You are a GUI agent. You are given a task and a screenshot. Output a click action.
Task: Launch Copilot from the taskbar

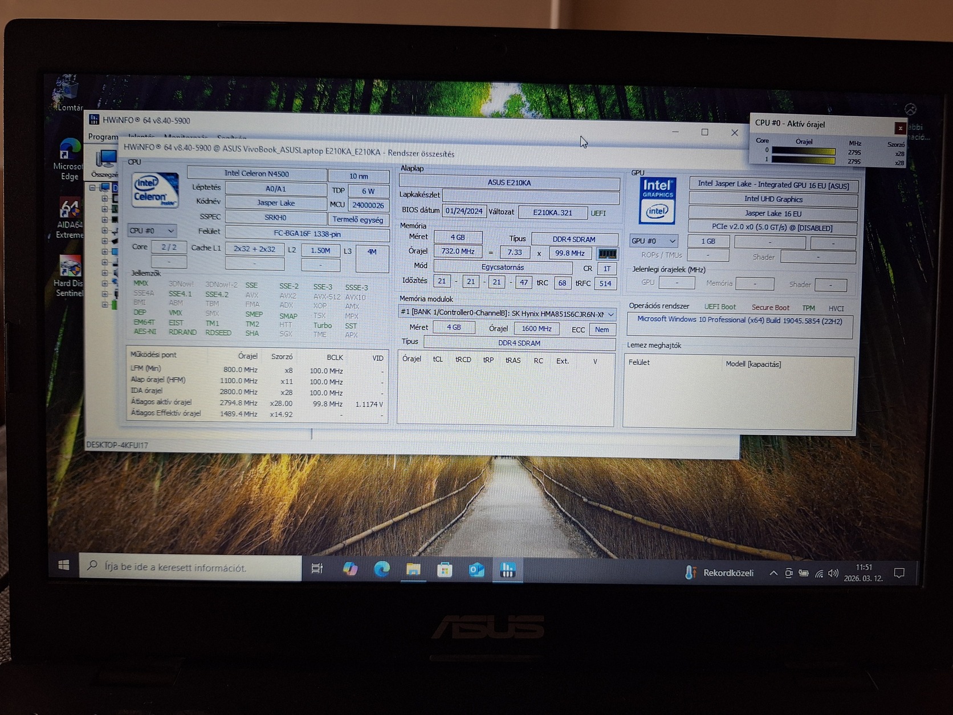[350, 568]
